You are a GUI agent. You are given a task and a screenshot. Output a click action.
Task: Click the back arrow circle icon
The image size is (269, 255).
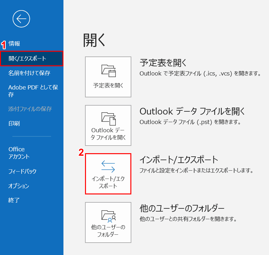tap(21, 19)
